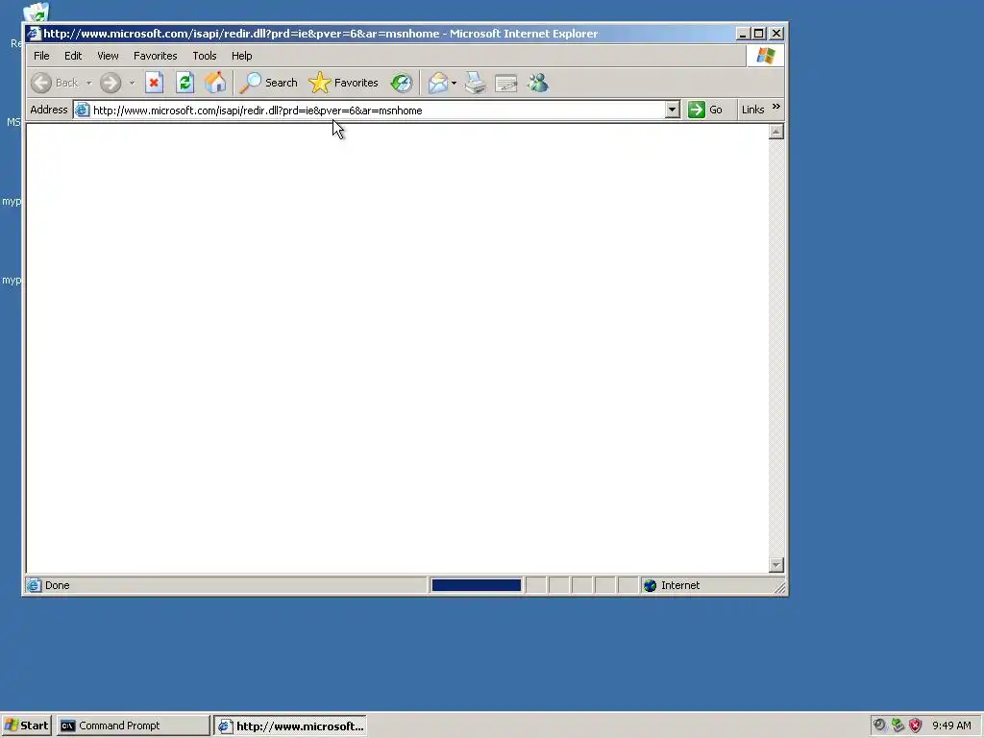Click the window resize grip corner
This screenshot has width=984, height=738.
coord(780,588)
